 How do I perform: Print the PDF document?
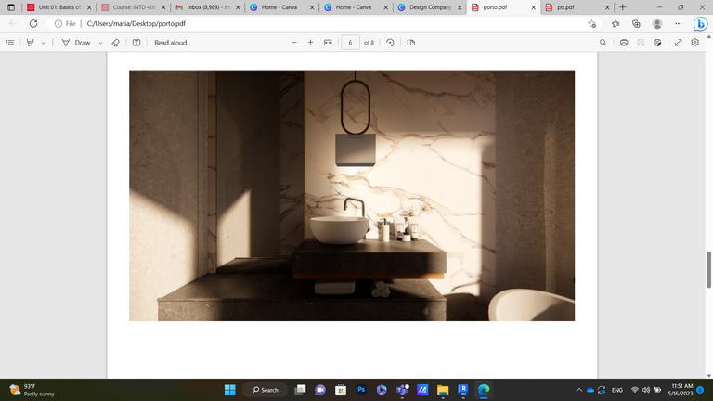click(x=624, y=43)
